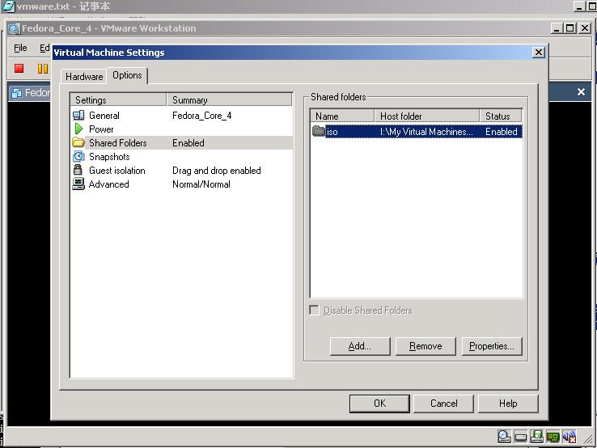Select the iso shared folder row

(x=417, y=132)
